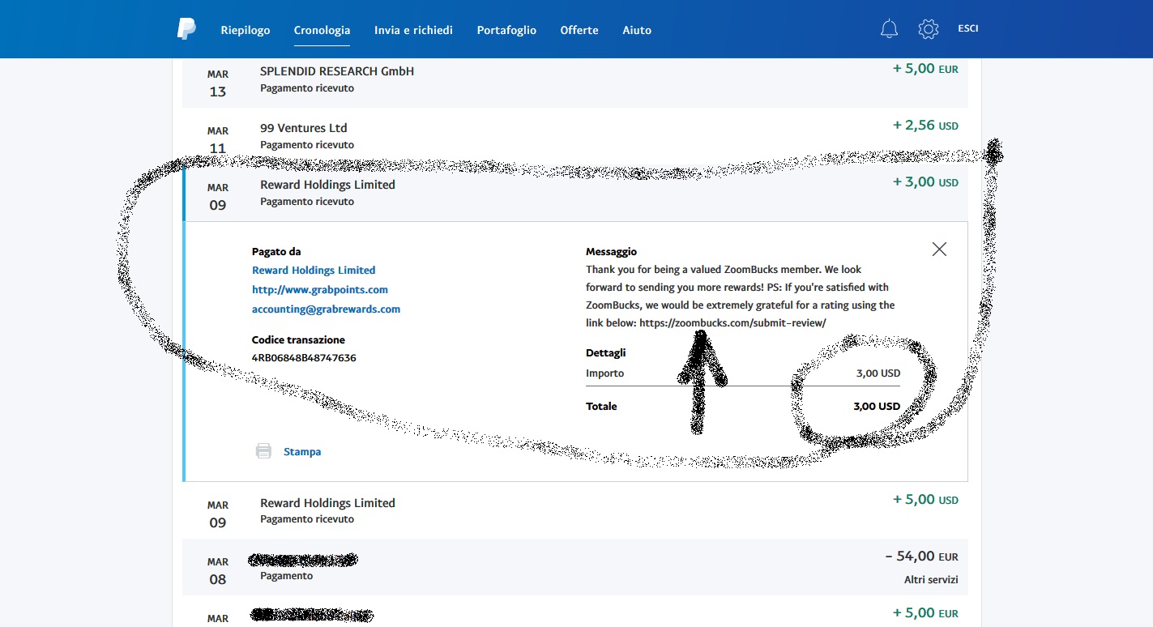Viewport: 1153px width, 627px height.
Task: Click the Pagato da heading
Action: 276,252
